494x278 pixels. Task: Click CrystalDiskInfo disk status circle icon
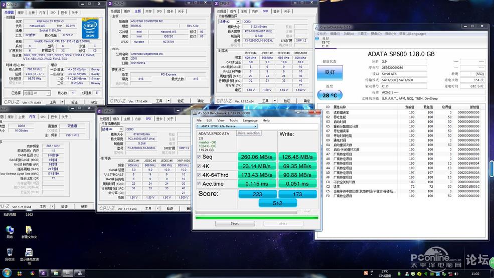tap(317, 39)
